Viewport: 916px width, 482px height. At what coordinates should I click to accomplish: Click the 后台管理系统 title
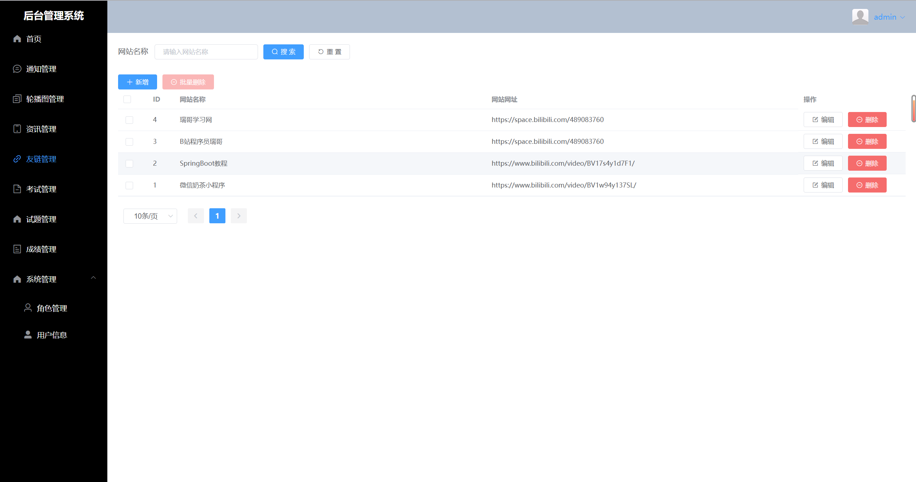click(54, 15)
